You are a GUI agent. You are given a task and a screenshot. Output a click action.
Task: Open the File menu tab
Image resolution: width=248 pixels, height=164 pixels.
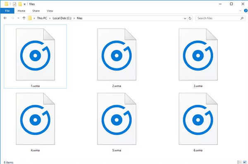[7, 11]
